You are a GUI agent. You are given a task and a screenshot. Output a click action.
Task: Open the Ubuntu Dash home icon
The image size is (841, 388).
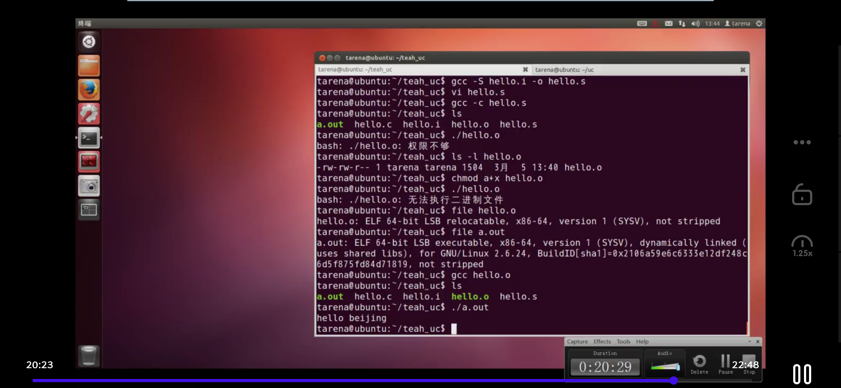point(89,42)
